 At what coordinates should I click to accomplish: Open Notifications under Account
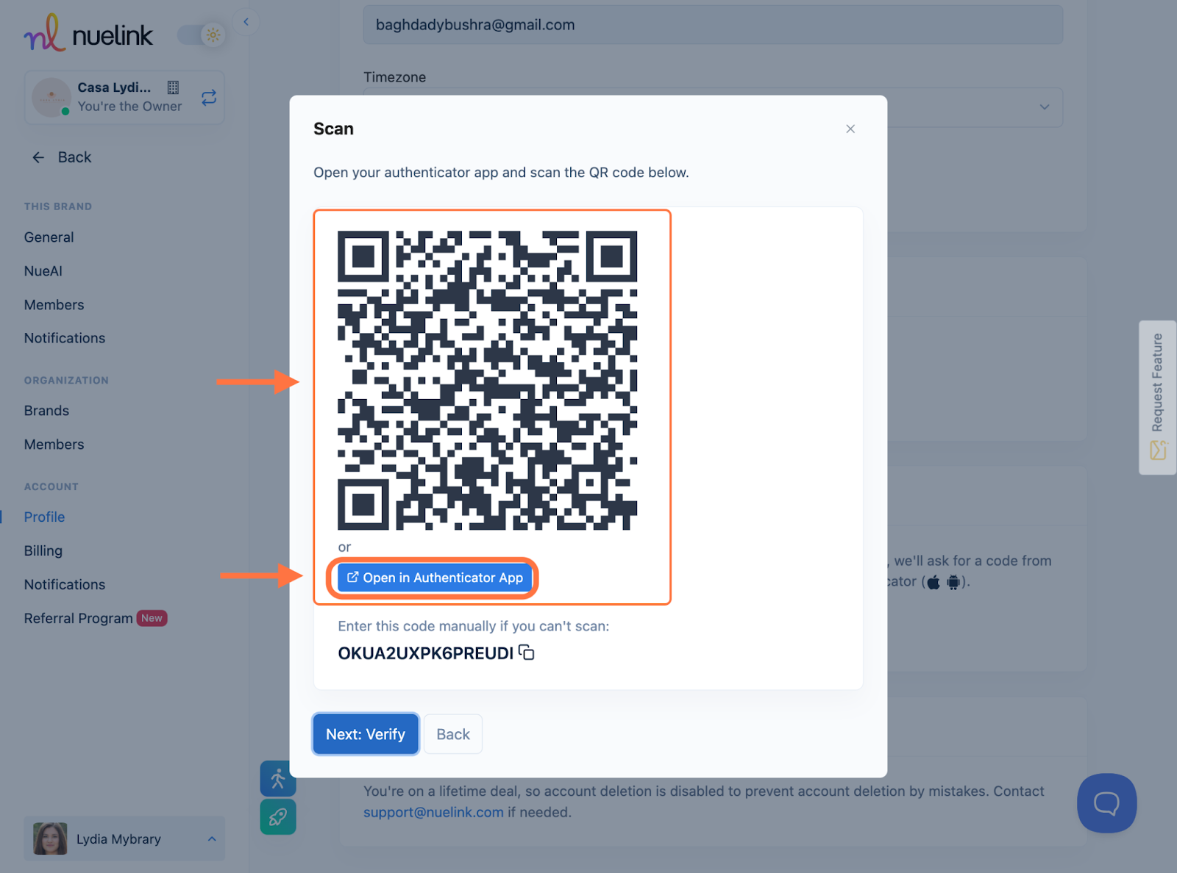[x=65, y=585]
